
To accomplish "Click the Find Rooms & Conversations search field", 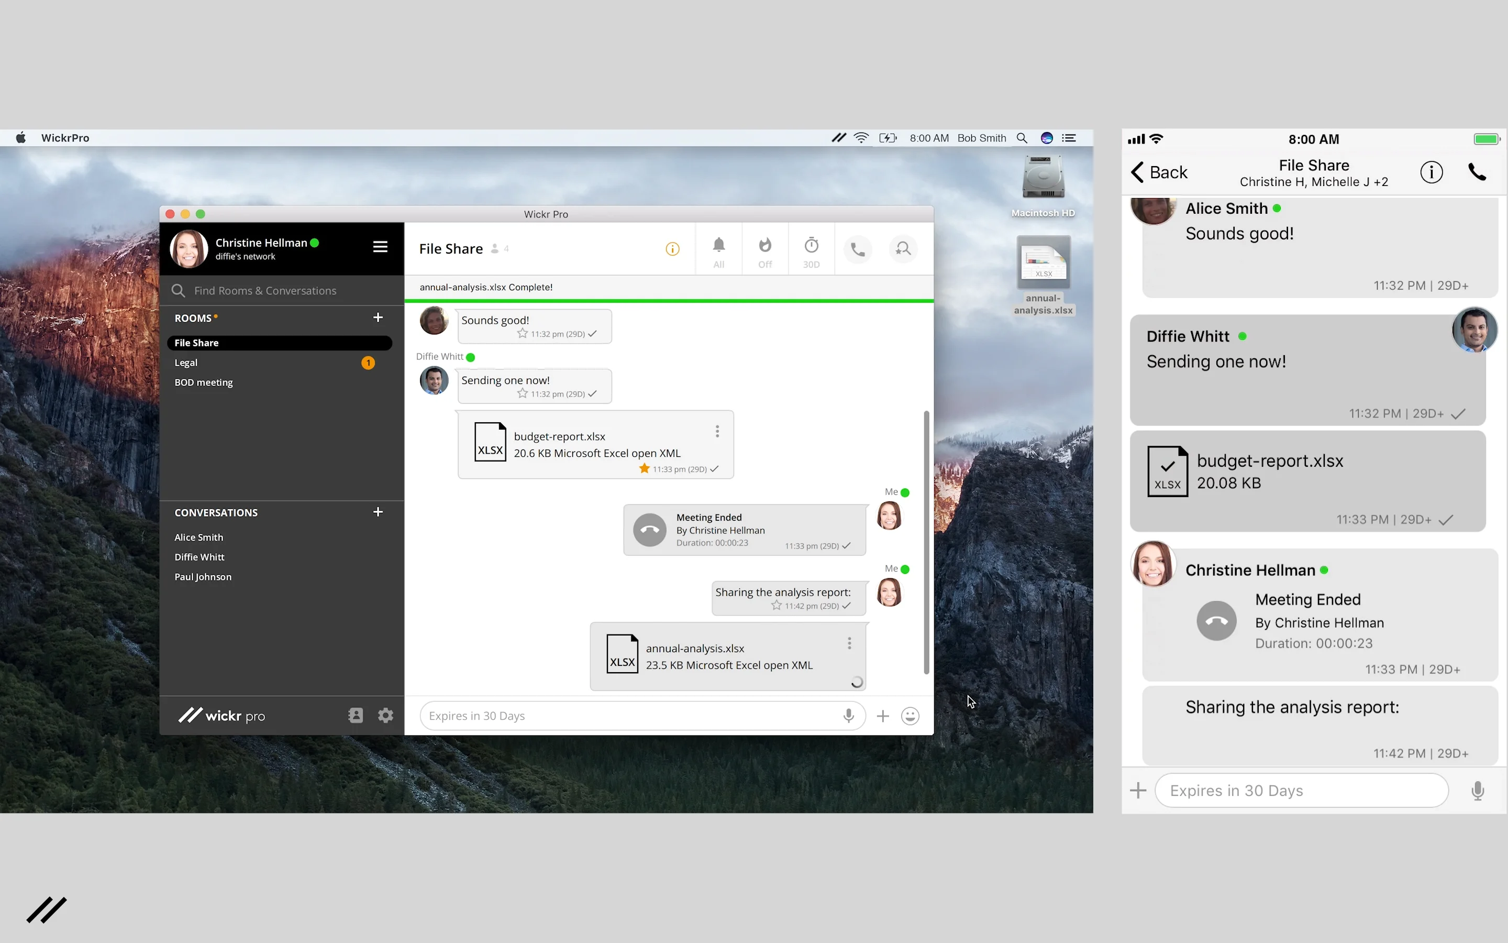I will [x=282, y=291].
